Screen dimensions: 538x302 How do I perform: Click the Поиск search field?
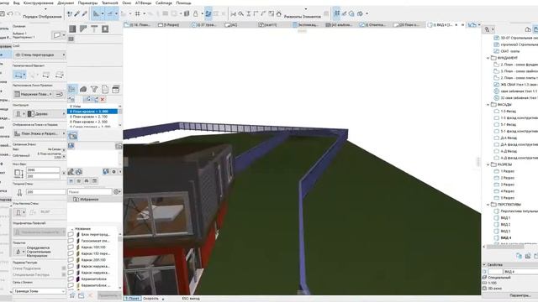(x=90, y=192)
